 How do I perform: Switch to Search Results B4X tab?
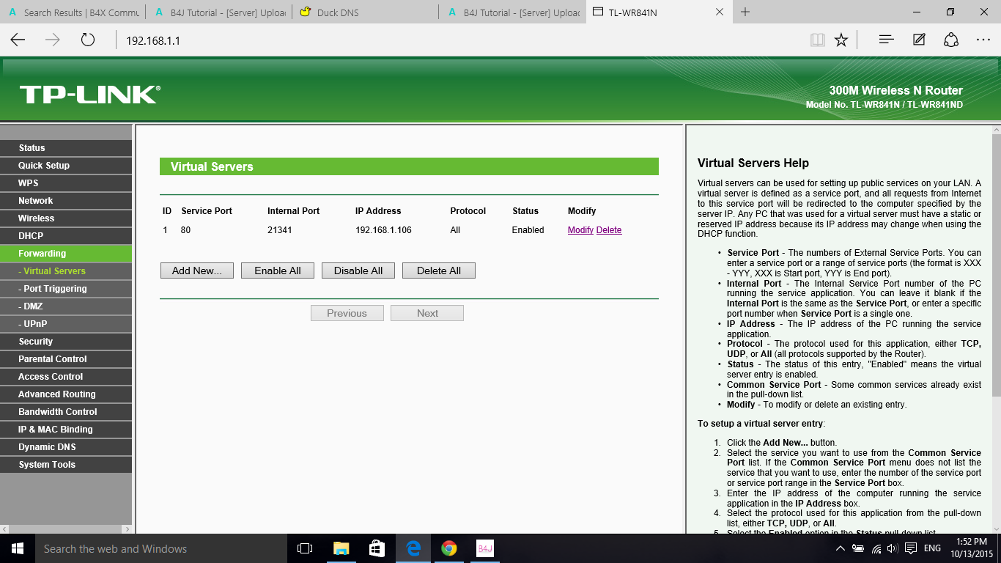pos(73,12)
